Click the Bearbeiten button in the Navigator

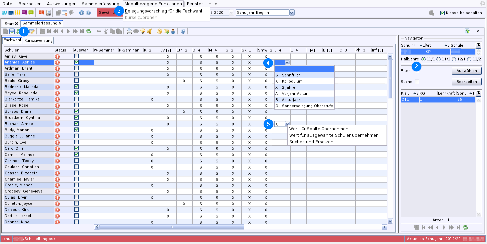coord(466,82)
